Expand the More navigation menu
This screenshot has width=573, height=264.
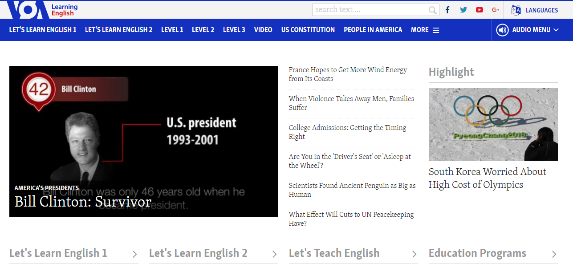(425, 30)
